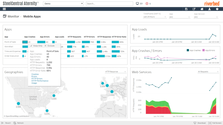
Task: Open Web Services All Requests dropdown
Action: pos(208,72)
